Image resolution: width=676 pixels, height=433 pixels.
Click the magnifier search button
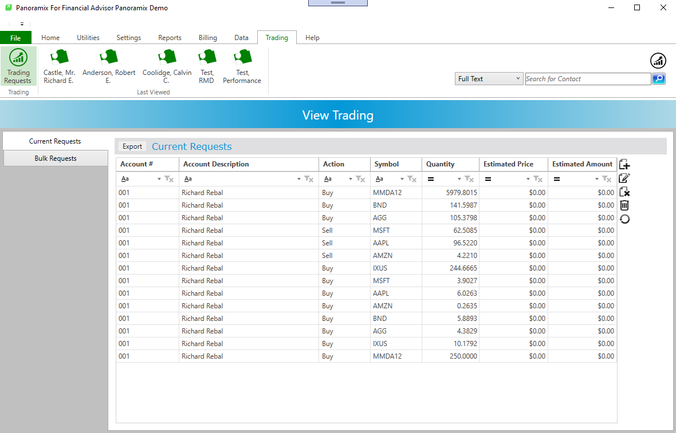658,79
